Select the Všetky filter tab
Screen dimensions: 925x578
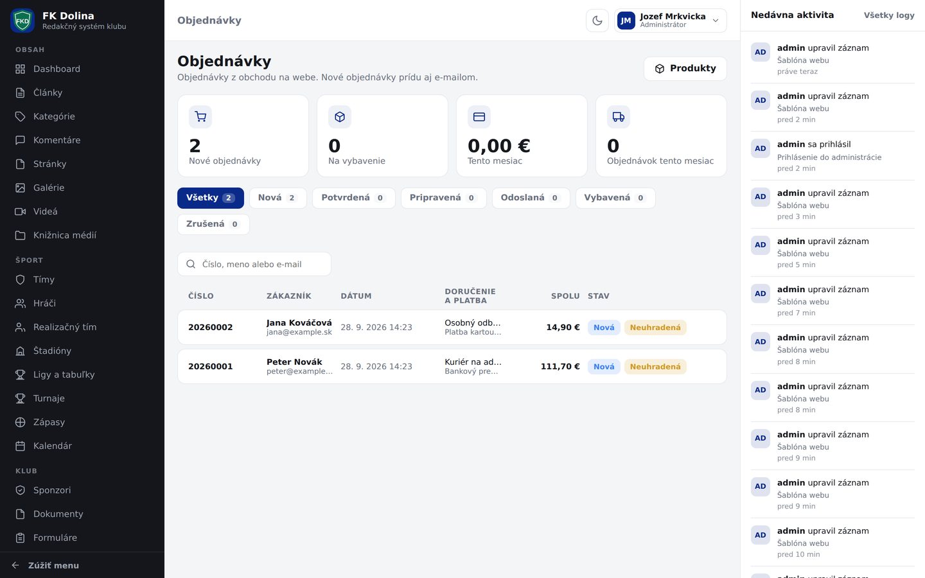(211, 198)
